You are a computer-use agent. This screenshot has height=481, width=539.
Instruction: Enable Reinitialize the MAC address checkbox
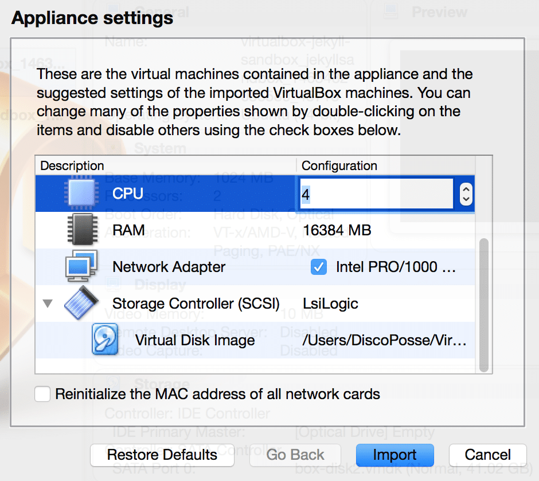pos(42,394)
